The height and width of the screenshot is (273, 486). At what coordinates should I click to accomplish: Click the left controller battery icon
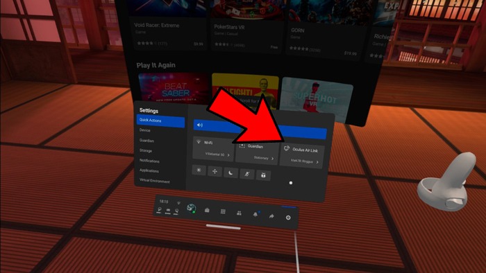click(x=159, y=210)
